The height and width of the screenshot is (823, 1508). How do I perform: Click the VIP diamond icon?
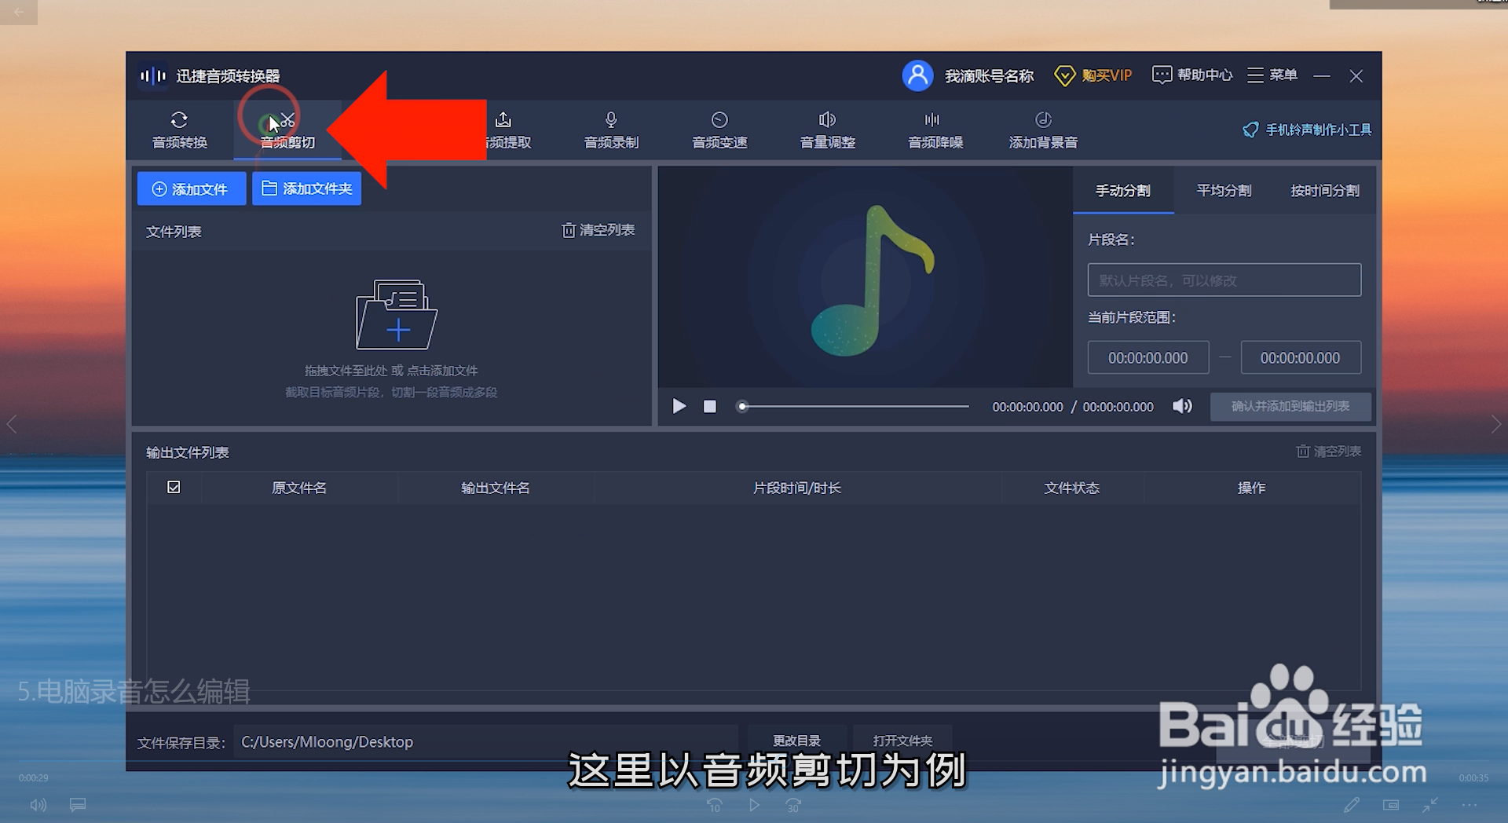tap(1064, 76)
